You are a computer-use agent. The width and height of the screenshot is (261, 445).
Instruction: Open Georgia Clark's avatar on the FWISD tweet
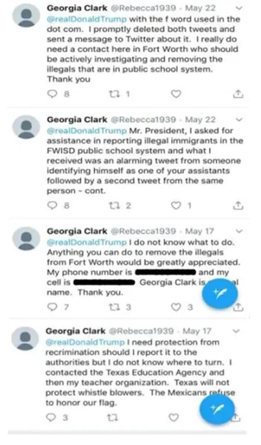26,127
